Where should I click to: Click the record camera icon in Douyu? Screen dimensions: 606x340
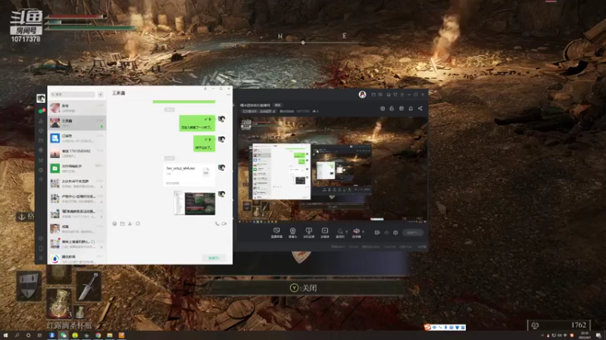click(x=376, y=233)
